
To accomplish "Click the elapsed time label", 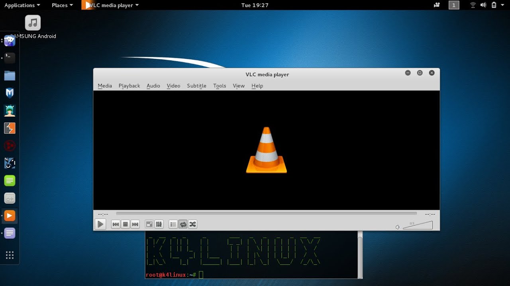I will 103,214.
